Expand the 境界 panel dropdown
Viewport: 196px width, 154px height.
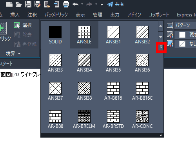coord(13,54)
